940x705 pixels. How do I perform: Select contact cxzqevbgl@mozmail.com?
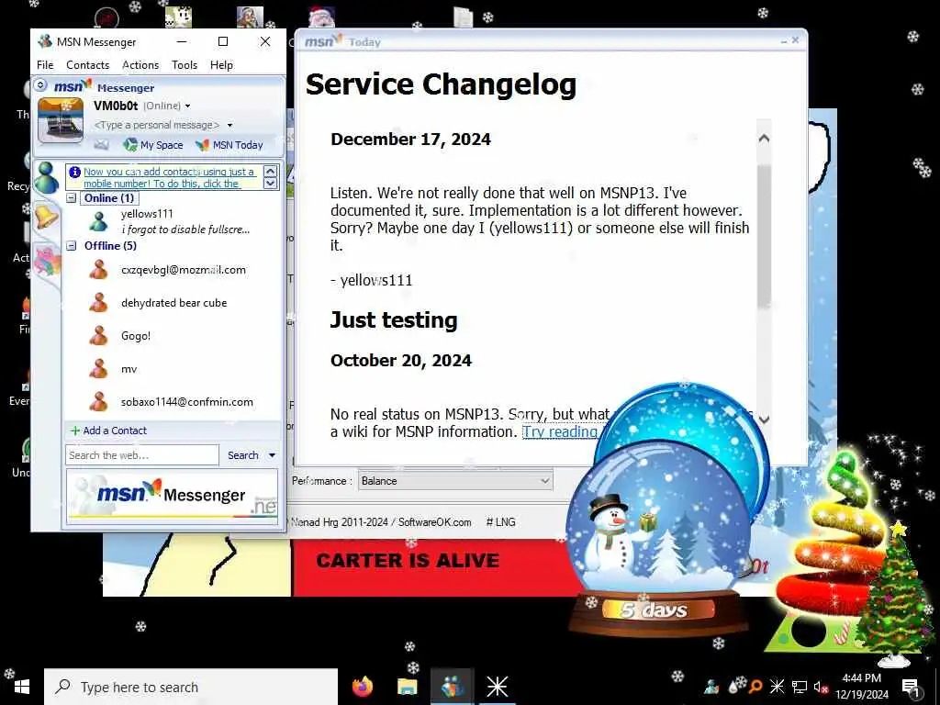pyautogui.click(x=184, y=270)
